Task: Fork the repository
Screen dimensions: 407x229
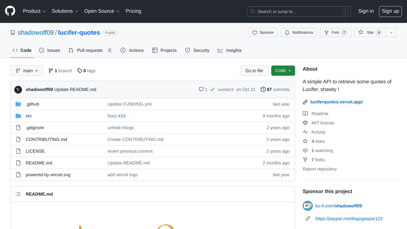Action: [335, 33]
